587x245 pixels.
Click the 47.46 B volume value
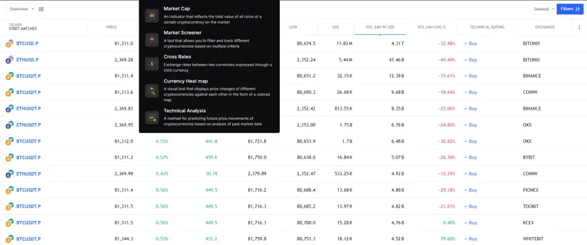[396, 60]
